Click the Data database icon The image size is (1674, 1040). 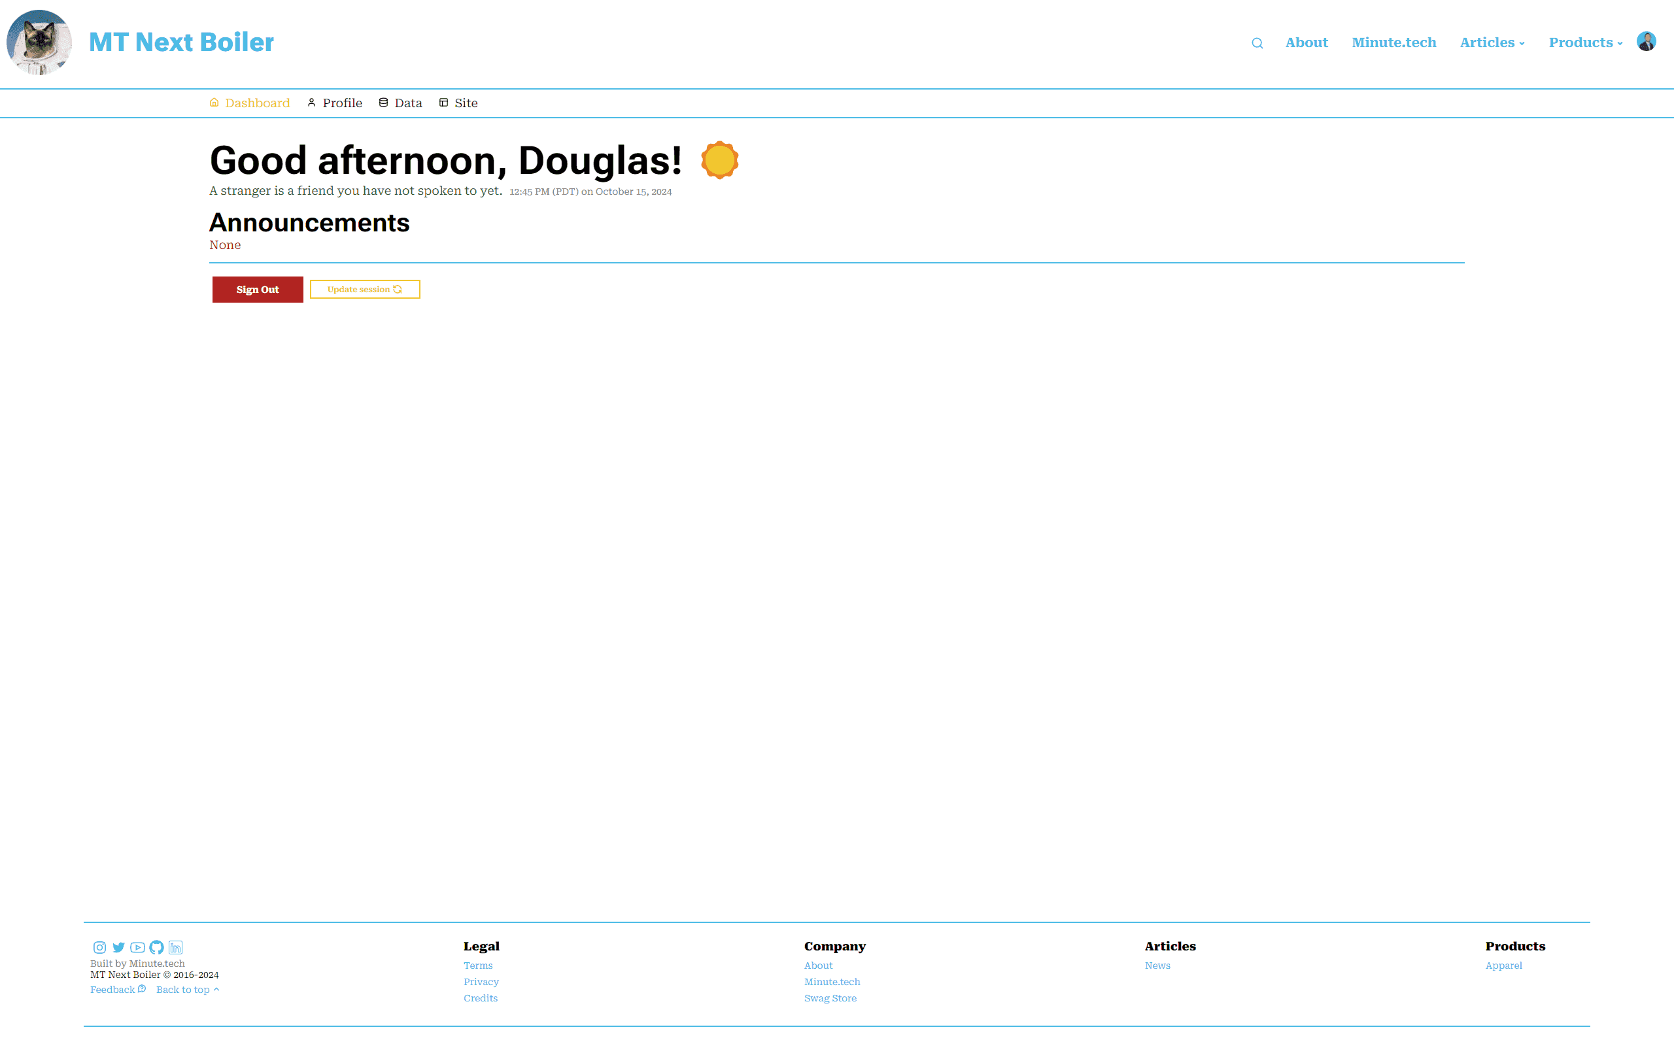[x=383, y=103]
